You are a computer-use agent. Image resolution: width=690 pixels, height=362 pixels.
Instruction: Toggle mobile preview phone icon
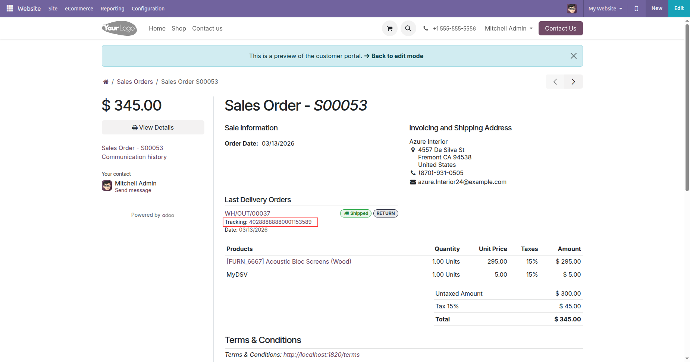[636, 8]
